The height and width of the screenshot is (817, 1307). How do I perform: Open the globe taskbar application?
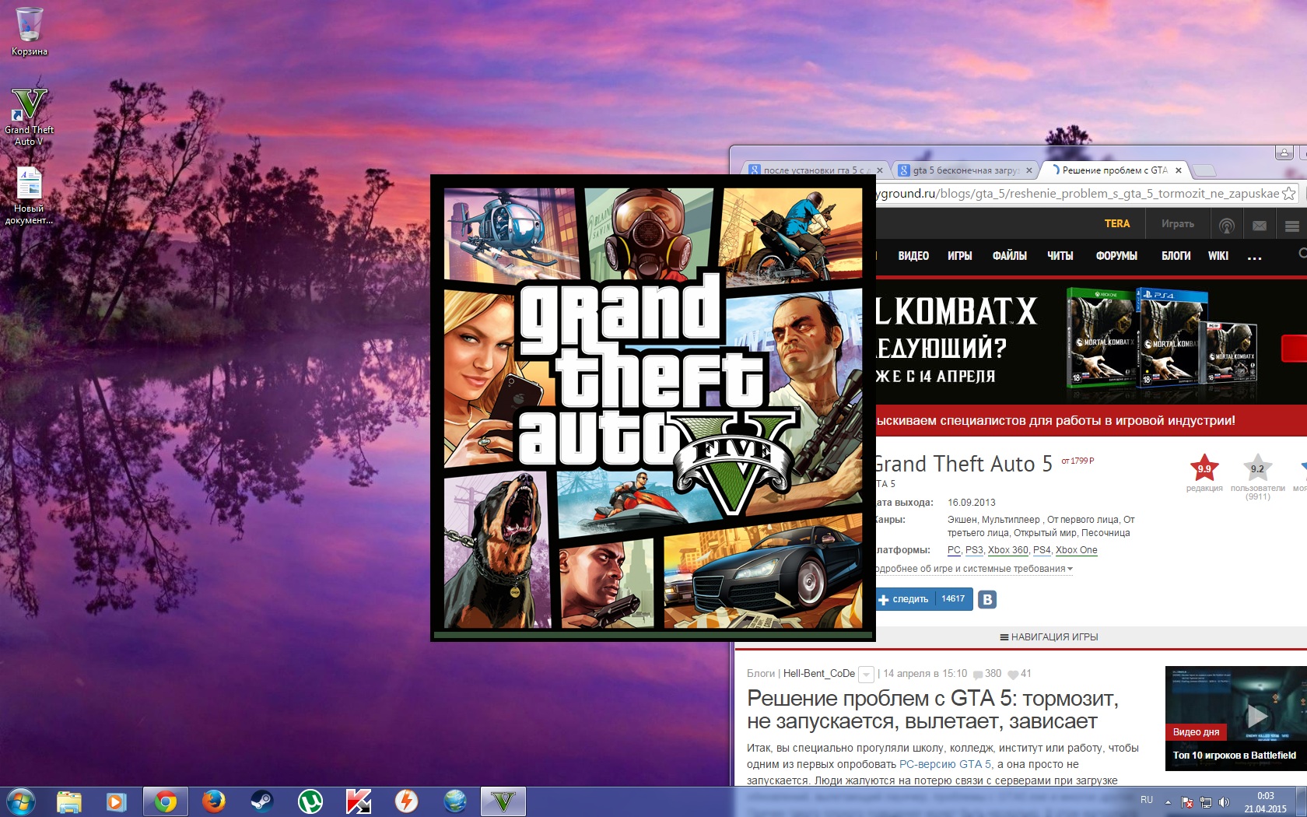pos(454,801)
